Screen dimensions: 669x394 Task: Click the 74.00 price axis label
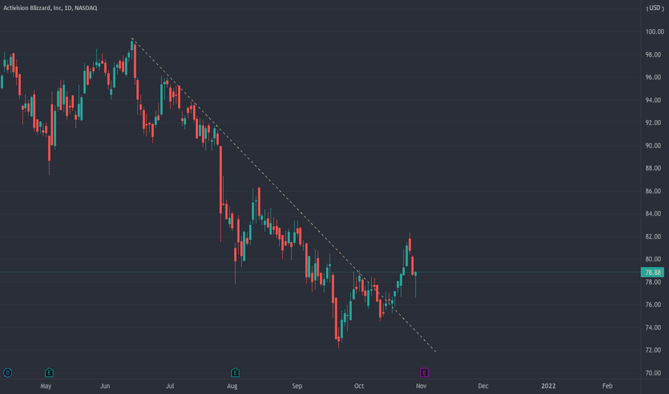click(x=653, y=327)
